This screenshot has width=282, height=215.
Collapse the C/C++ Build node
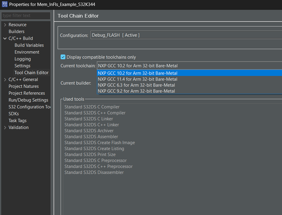click(x=5, y=38)
